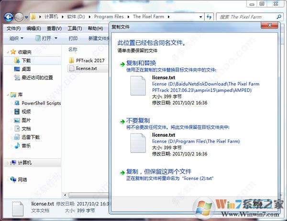287x221 pixels.
Task: Open address bar history dropdown
Action: [200, 17]
